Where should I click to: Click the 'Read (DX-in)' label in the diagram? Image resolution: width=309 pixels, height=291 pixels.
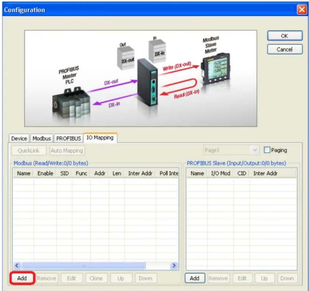tap(187, 94)
